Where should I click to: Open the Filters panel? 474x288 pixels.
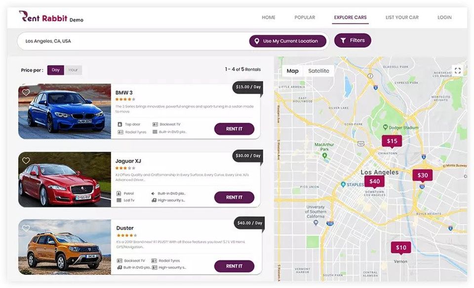pyautogui.click(x=353, y=40)
